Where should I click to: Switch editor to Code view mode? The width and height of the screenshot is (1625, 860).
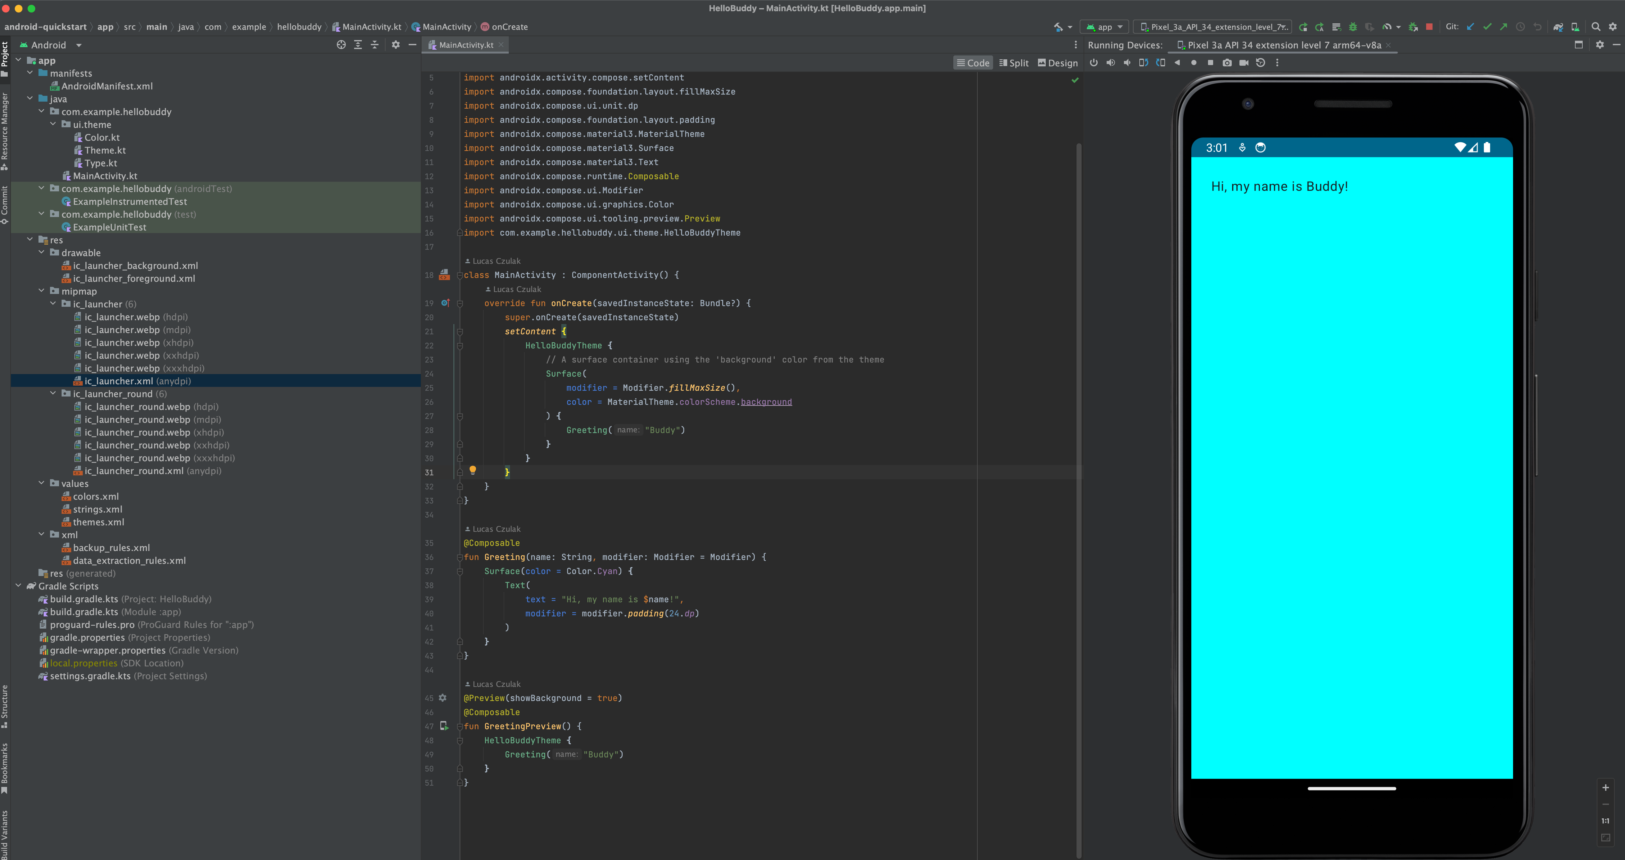click(x=973, y=63)
